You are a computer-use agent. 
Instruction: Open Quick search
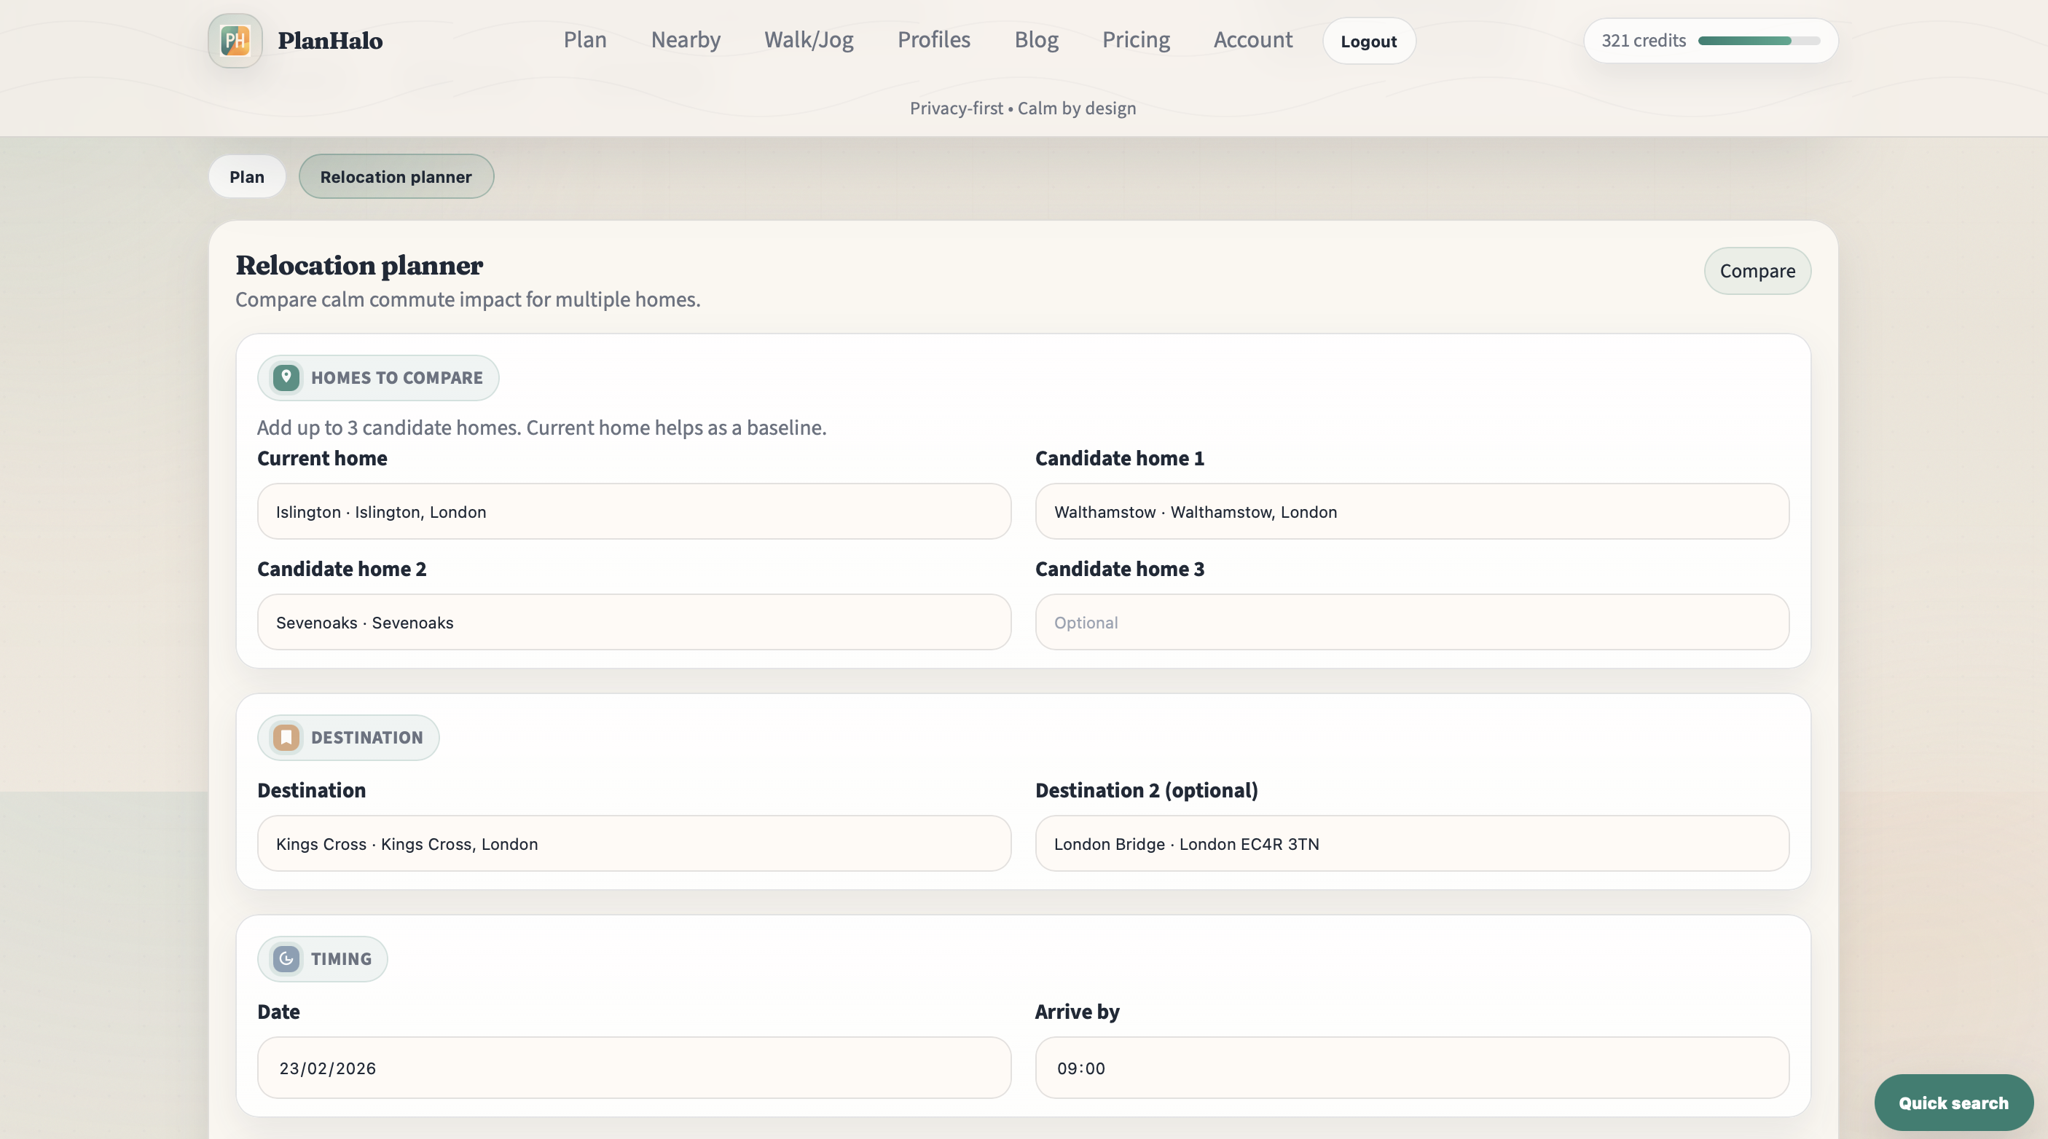tap(1953, 1102)
